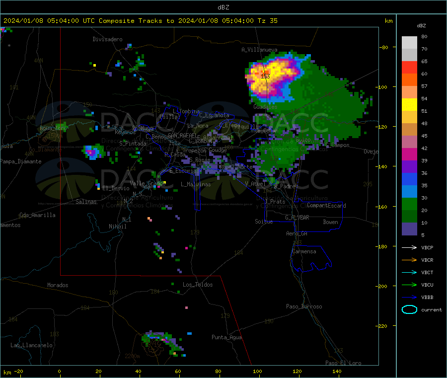
Task: Click the cyan 'current' ellipse legend symbol
Action: [x=409, y=309]
